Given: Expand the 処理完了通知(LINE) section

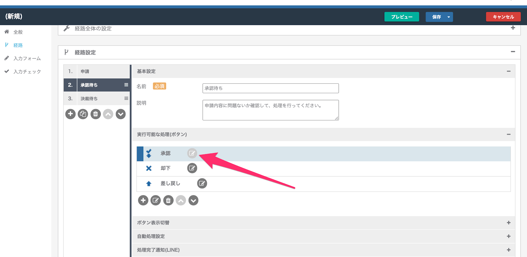Looking at the screenshot, I should [509, 250].
